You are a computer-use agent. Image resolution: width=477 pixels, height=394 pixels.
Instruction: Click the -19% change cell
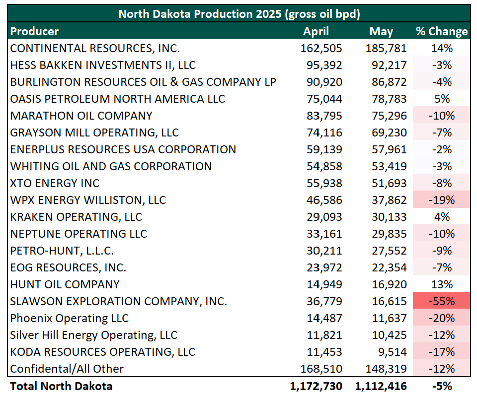click(x=442, y=200)
